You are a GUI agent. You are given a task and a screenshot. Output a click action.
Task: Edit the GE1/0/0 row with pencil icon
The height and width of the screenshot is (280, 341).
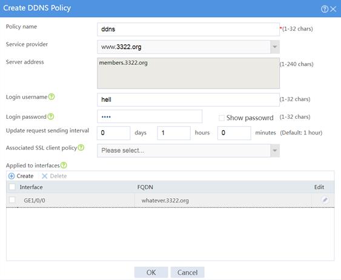point(325,200)
